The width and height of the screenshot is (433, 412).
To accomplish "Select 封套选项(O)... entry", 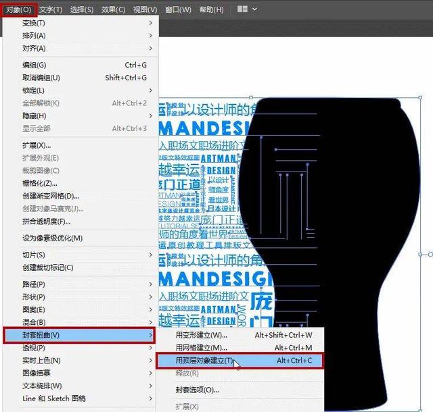I will tap(240, 390).
